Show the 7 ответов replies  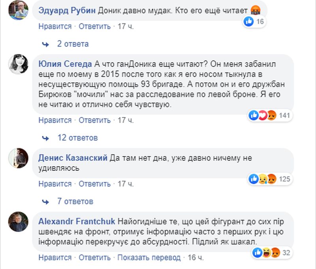pyautogui.click(x=75, y=201)
